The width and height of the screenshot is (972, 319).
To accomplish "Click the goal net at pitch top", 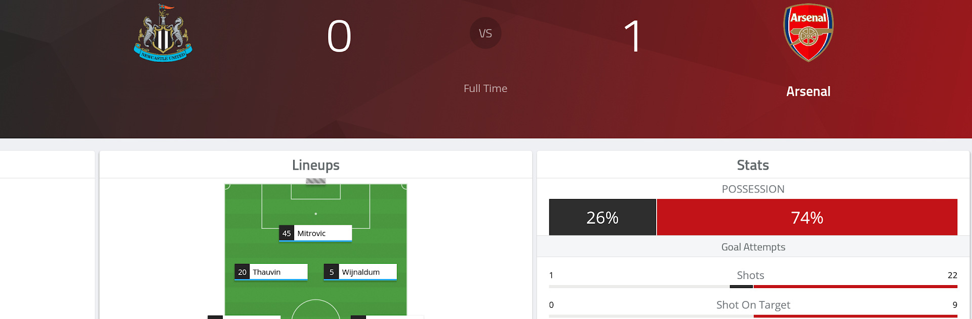I will click(315, 181).
